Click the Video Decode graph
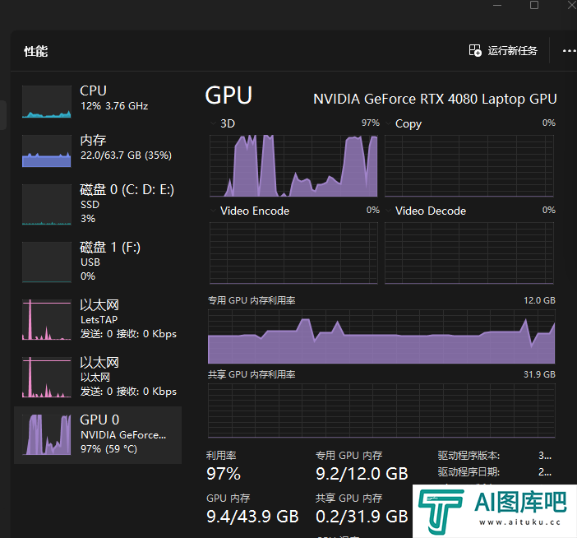The image size is (577, 538). [469, 253]
